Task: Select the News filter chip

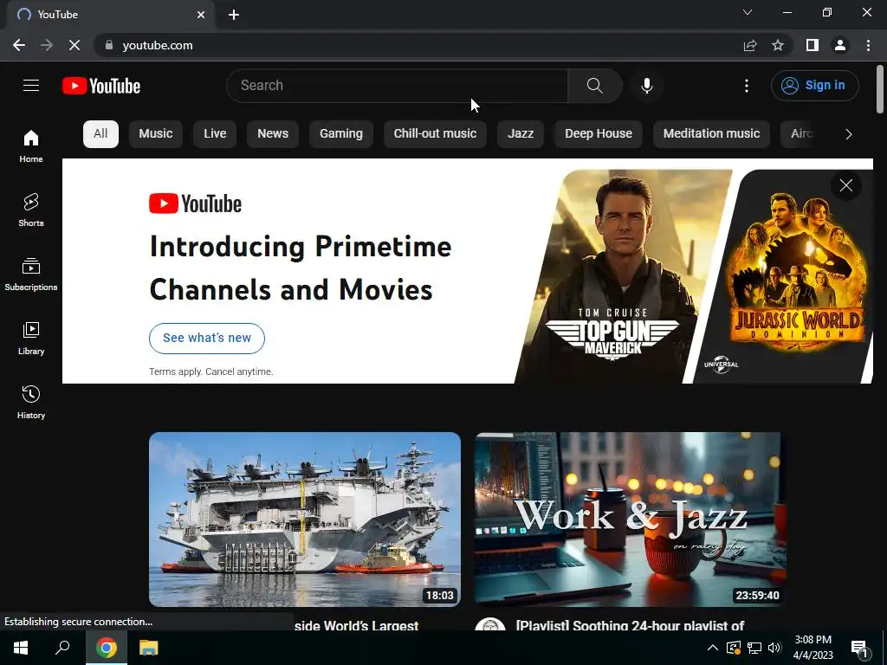Action: click(273, 134)
